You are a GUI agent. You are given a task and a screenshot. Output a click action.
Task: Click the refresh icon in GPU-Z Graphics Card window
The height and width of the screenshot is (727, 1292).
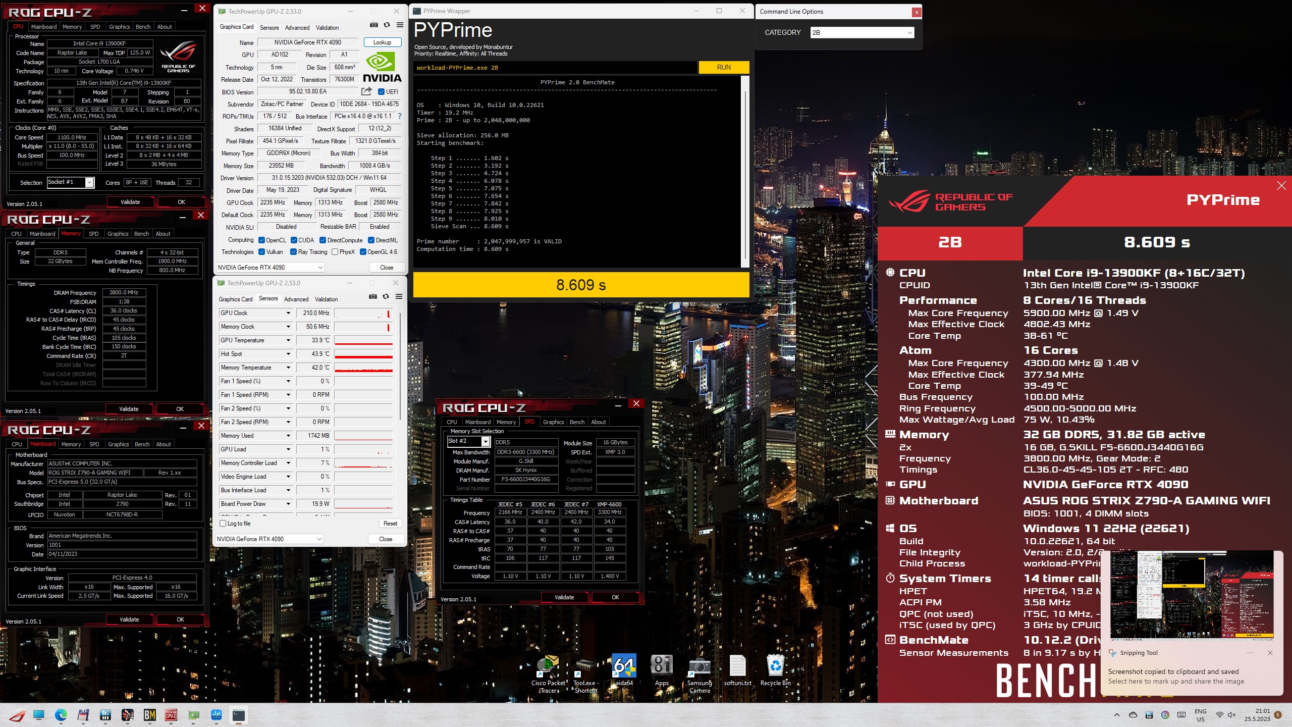[x=387, y=25]
